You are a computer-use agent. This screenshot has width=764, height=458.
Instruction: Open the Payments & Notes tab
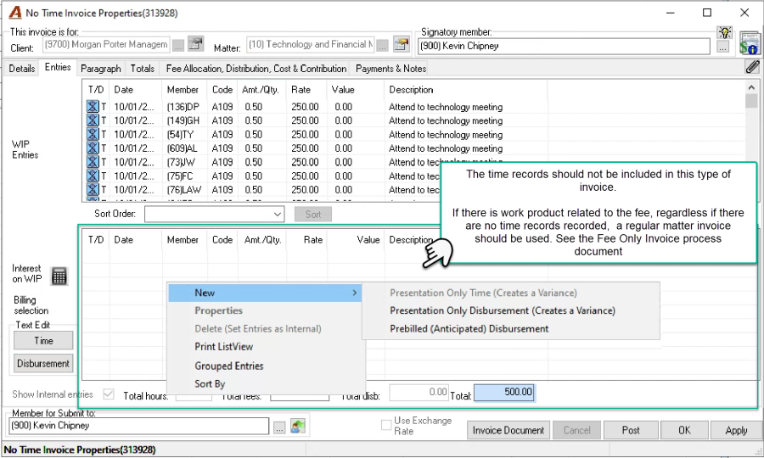pyautogui.click(x=390, y=69)
